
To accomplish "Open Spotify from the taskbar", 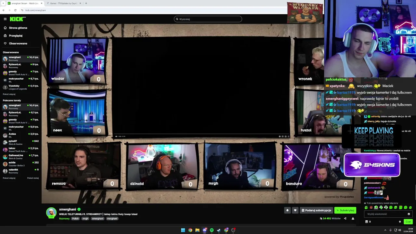I will tap(212, 230).
